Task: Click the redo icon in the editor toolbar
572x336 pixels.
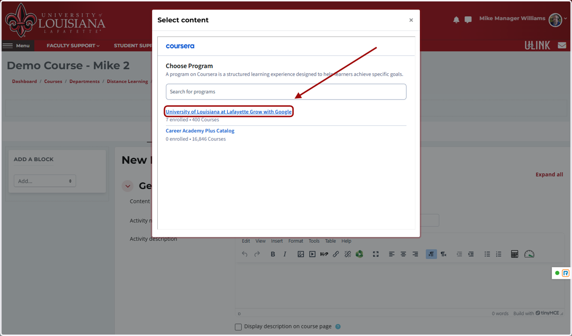Action: click(x=257, y=254)
